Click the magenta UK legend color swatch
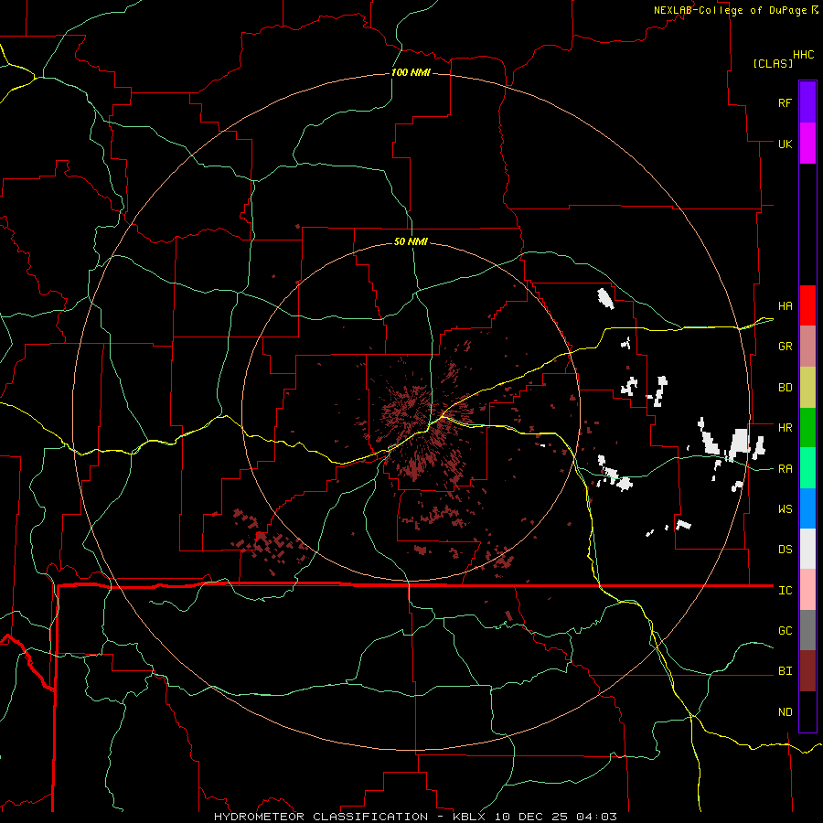Viewport: 823px width, 823px height. (x=807, y=144)
